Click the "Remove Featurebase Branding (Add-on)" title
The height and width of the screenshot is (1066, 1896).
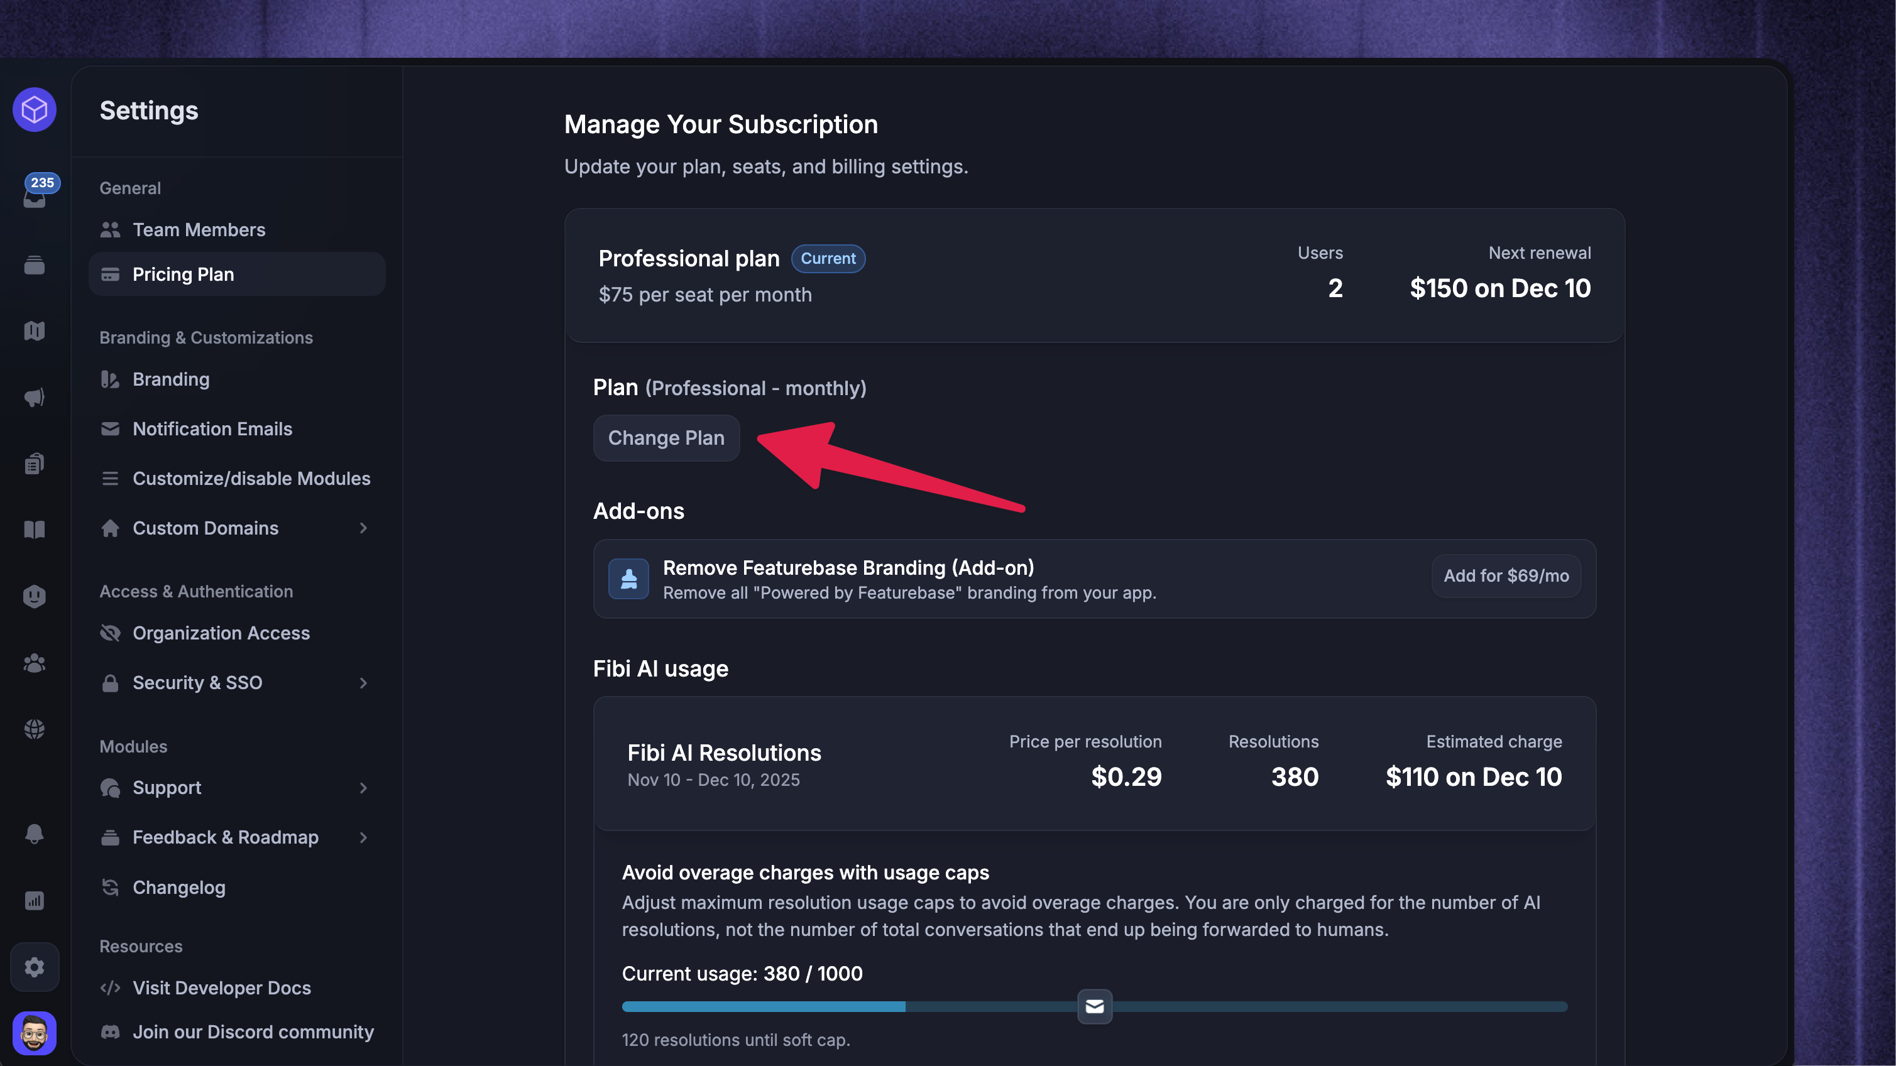[x=848, y=568]
